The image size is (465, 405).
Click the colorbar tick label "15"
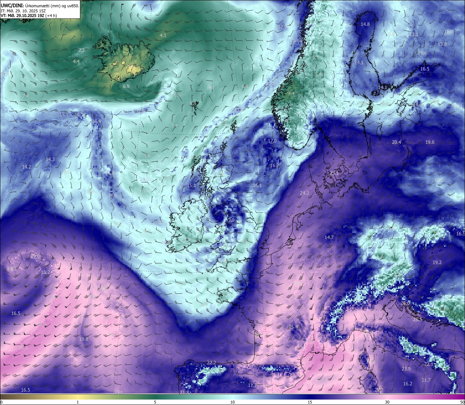(x=310, y=402)
